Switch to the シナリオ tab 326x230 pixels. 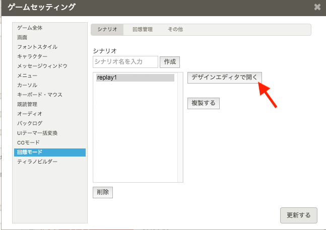coord(107,30)
